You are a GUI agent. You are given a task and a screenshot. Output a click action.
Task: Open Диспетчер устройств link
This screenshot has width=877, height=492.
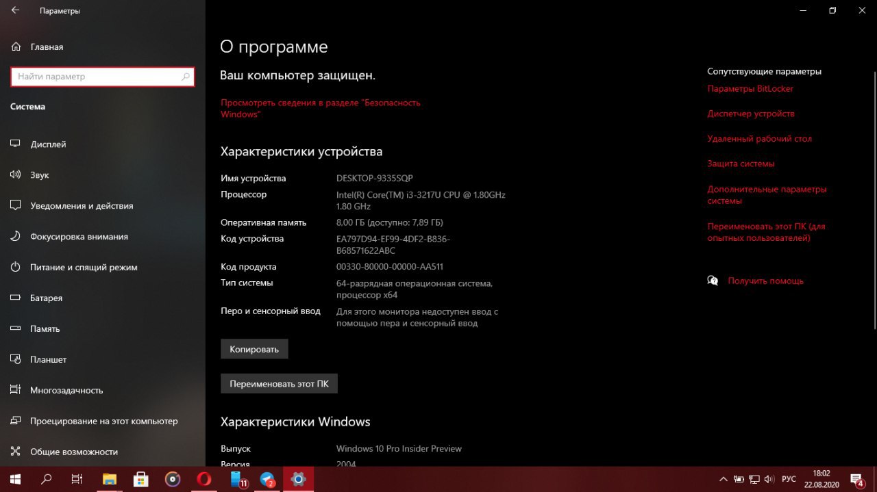(x=751, y=114)
